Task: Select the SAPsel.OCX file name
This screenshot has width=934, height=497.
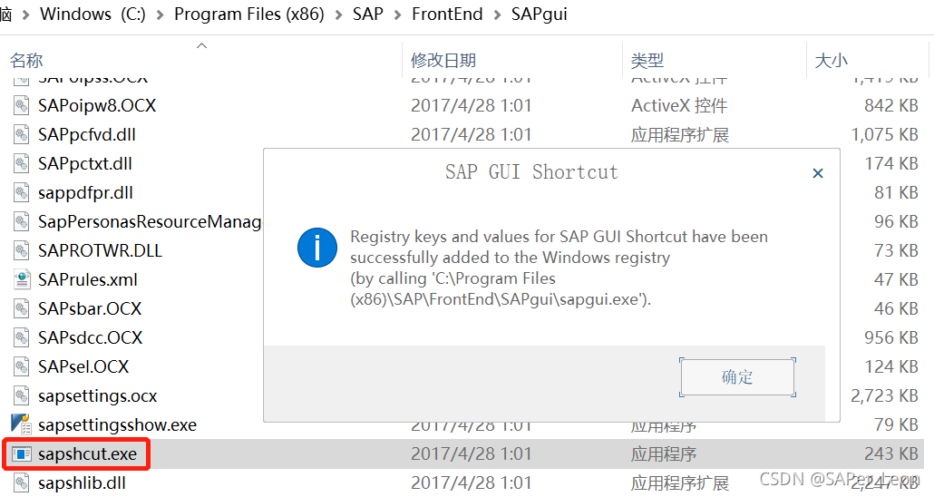Action: coord(83,367)
